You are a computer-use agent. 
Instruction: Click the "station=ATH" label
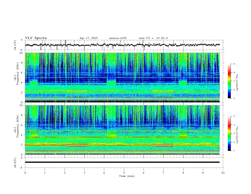(118, 38)
